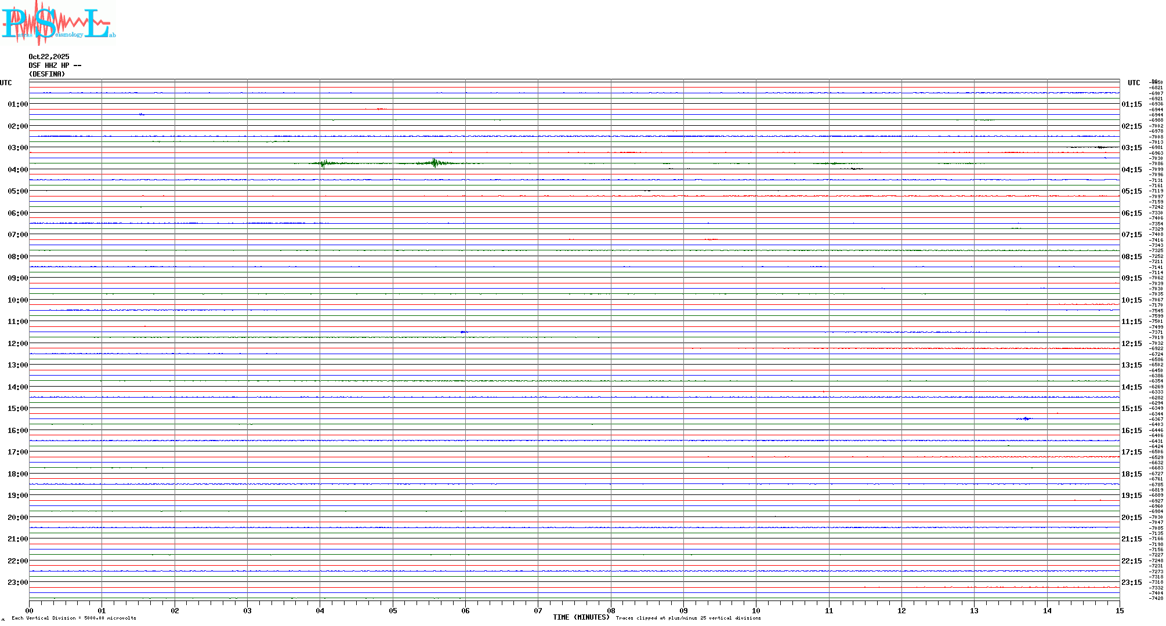
Task: Click the PSL Seismology Lab logo
Action: pos(58,22)
